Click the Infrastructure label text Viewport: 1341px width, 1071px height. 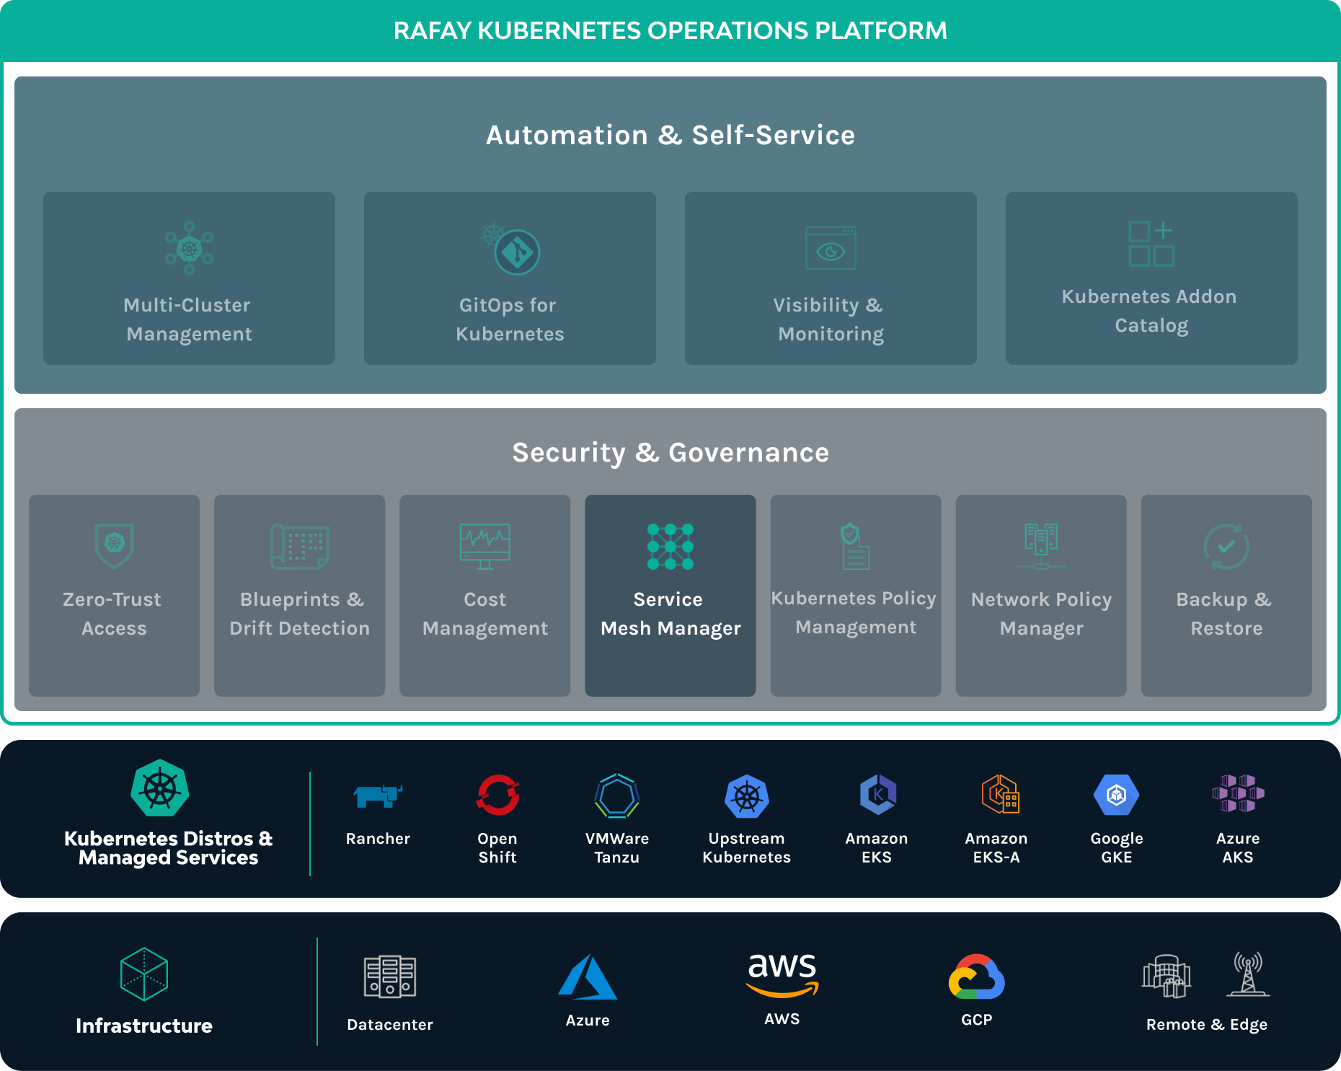144,1026
